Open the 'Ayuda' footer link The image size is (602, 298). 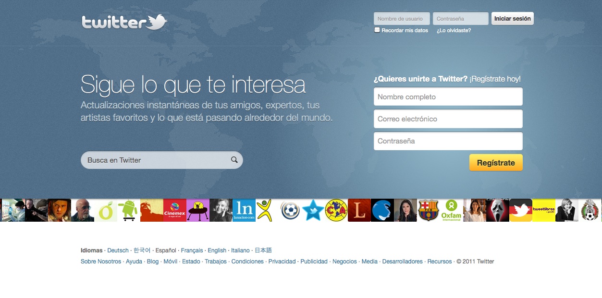point(134,262)
